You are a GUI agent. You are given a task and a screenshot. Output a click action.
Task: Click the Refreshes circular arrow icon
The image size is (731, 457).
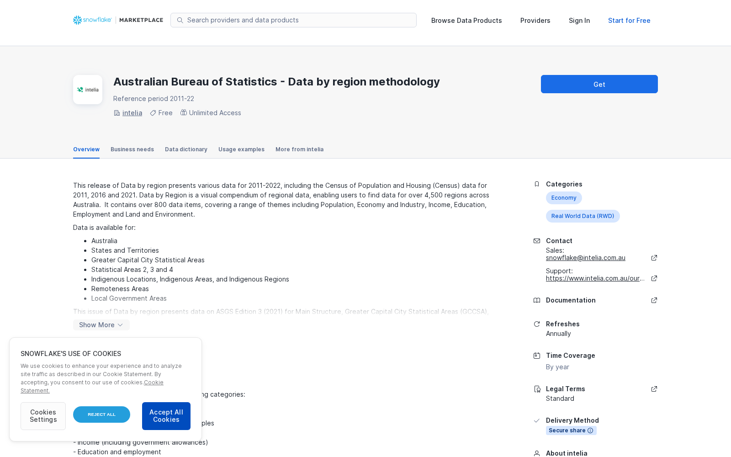pos(537,324)
